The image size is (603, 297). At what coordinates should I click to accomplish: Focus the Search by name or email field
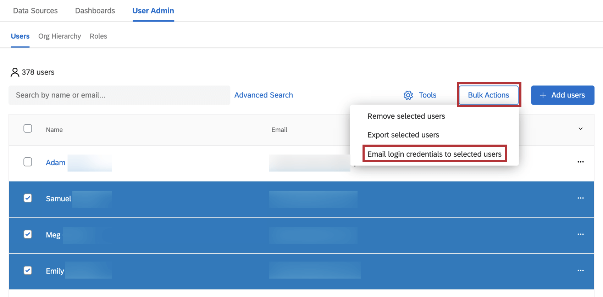click(x=120, y=95)
